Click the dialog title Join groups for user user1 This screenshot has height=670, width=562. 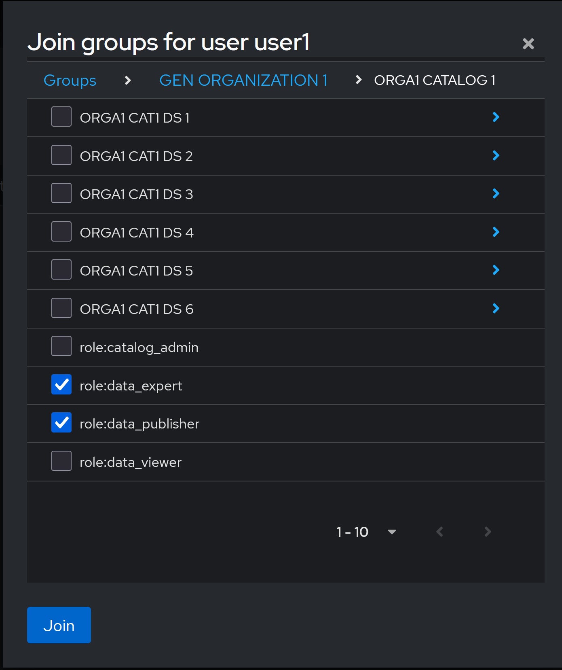[169, 42]
